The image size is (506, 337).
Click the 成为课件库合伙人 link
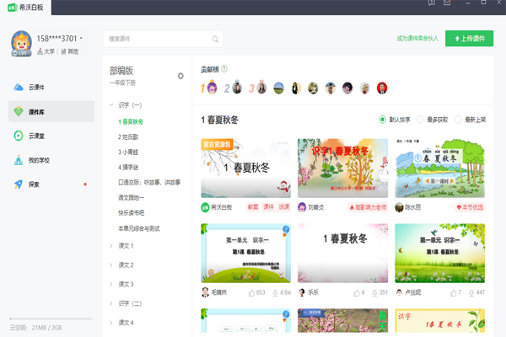point(417,39)
